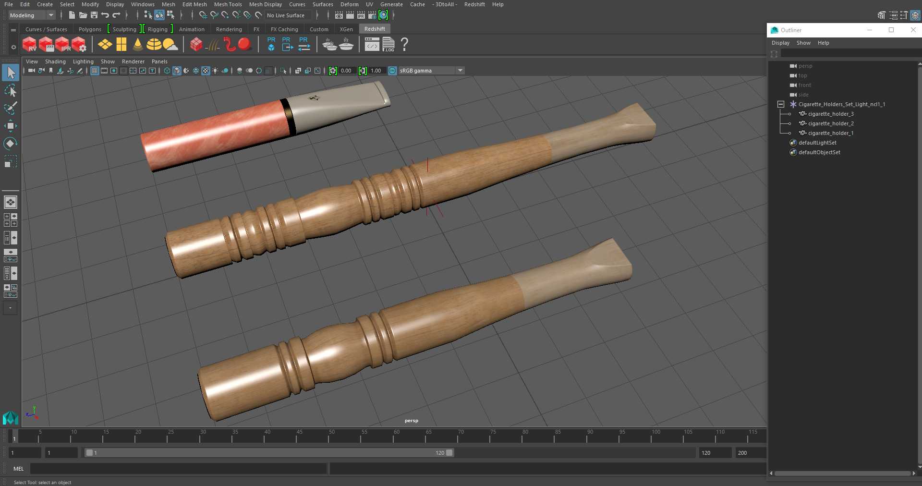Viewport: 922px width, 486px height.
Task: Open viewport Renderer menu
Action: click(x=133, y=61)
